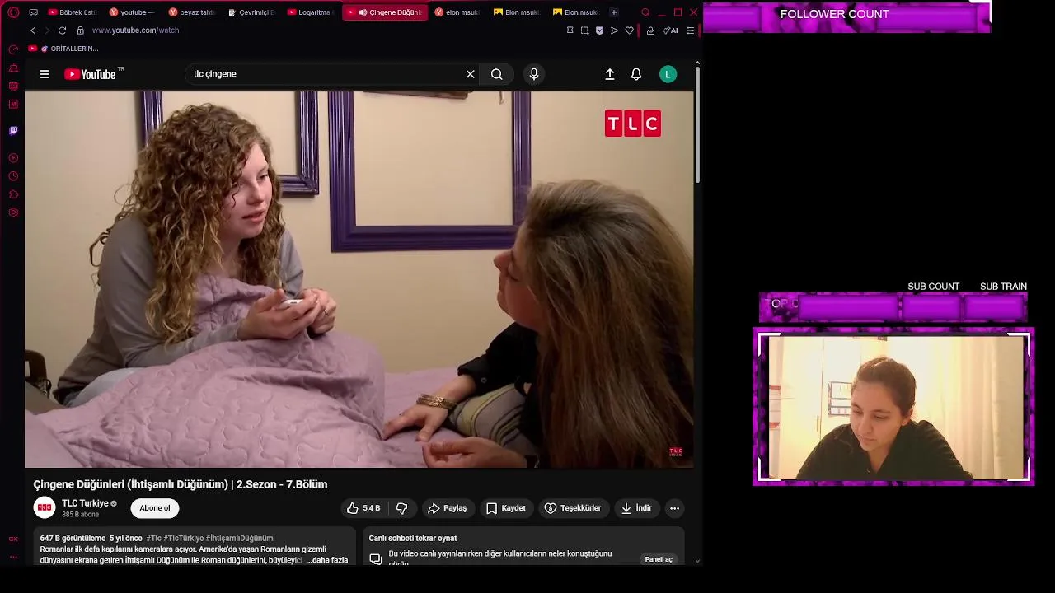Share the video with Paylaş
1055x593 pixels.
448,508
